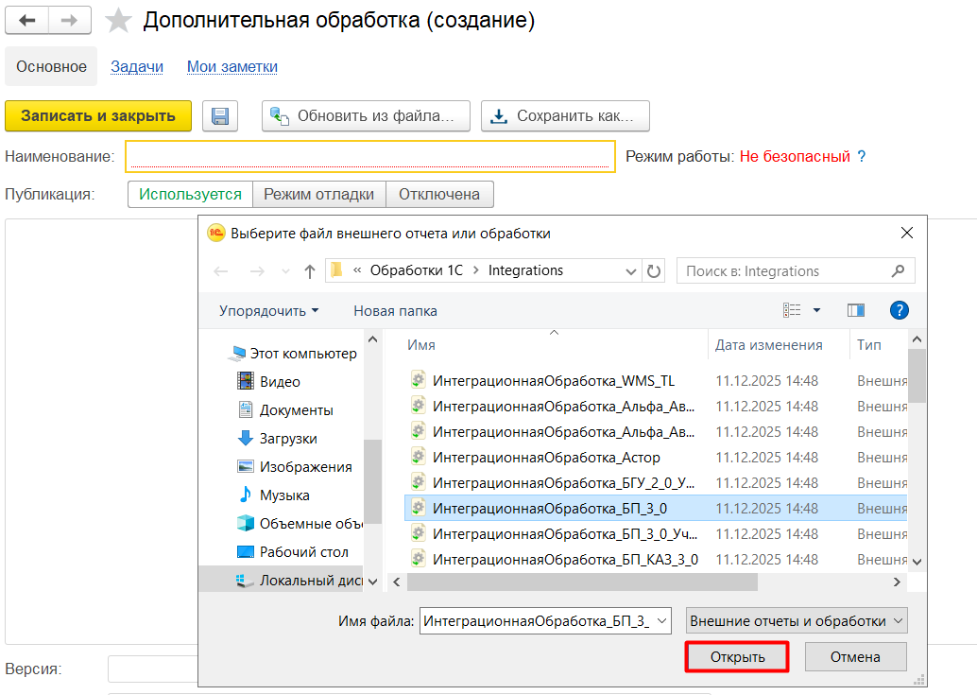Click the back arrow in 1C header

[x=26, y=21]
